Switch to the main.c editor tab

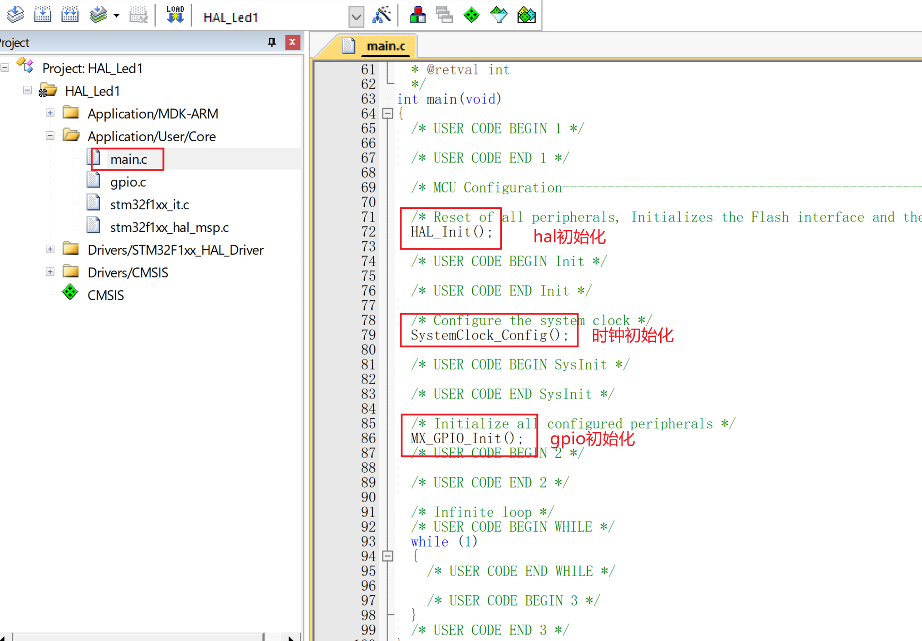[x=385, y=46]
